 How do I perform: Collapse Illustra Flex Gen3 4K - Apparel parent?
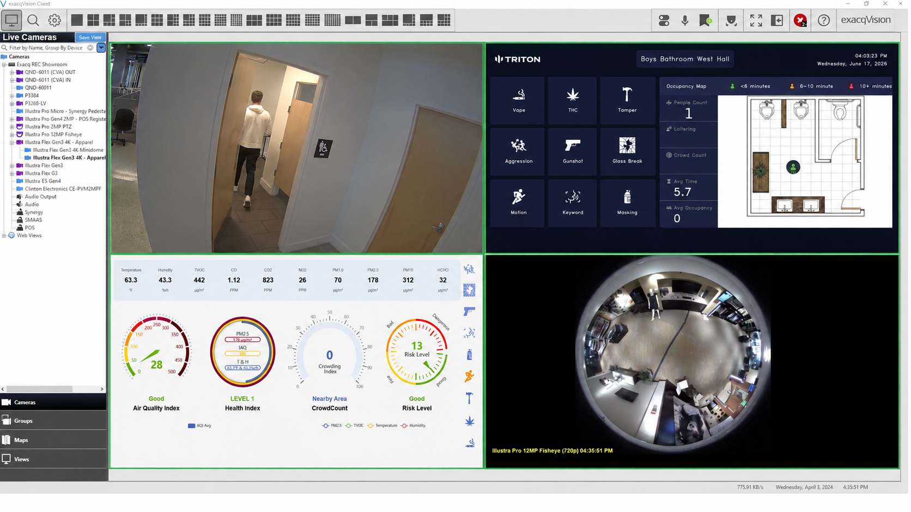click(12, 143)
